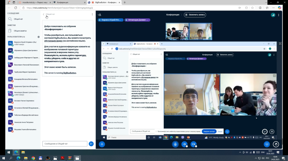Open the volume icon in the outer tray
This screenshot has height=161, width=288.
point(263,158)
